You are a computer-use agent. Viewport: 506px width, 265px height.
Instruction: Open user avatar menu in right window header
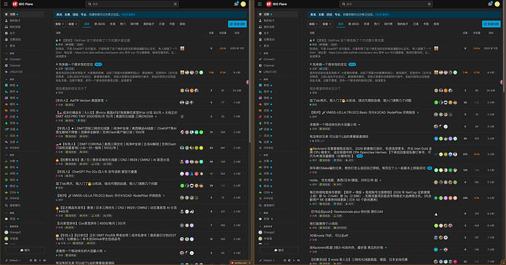click(497, 4)
